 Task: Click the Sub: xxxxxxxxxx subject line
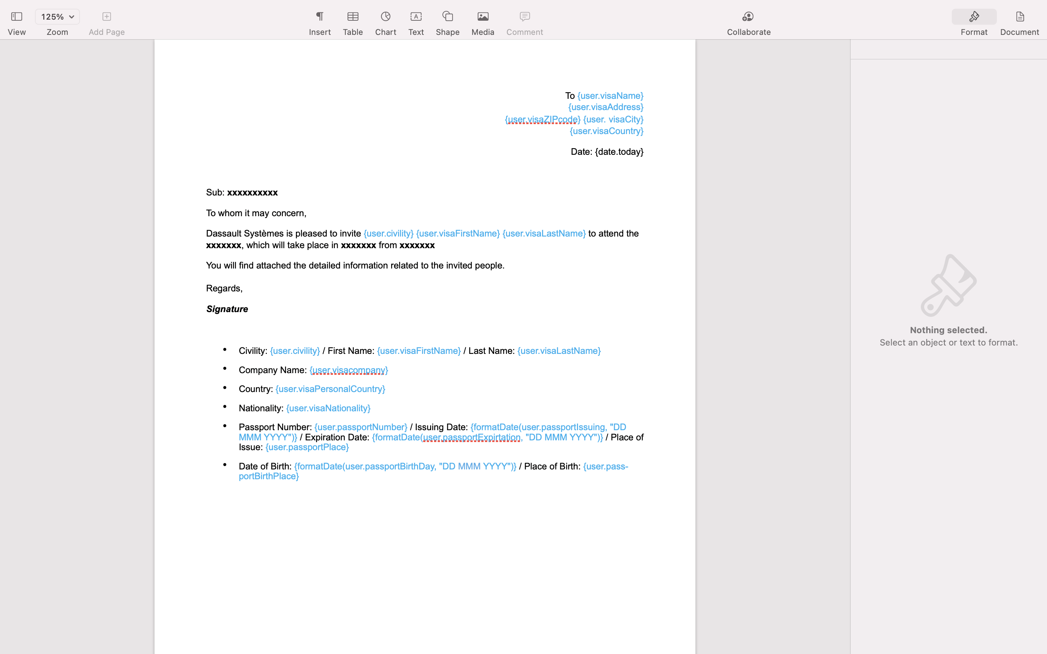pos(242,193)
